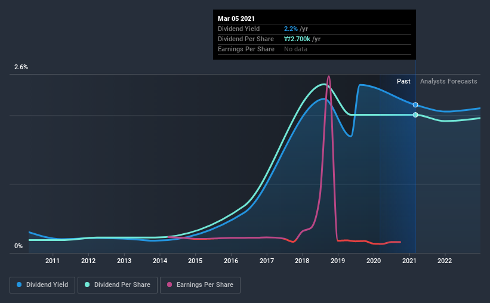Click the 2014 x-axis label

(160, 261)
